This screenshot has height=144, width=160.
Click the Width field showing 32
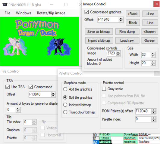click(x=146, y=55)
